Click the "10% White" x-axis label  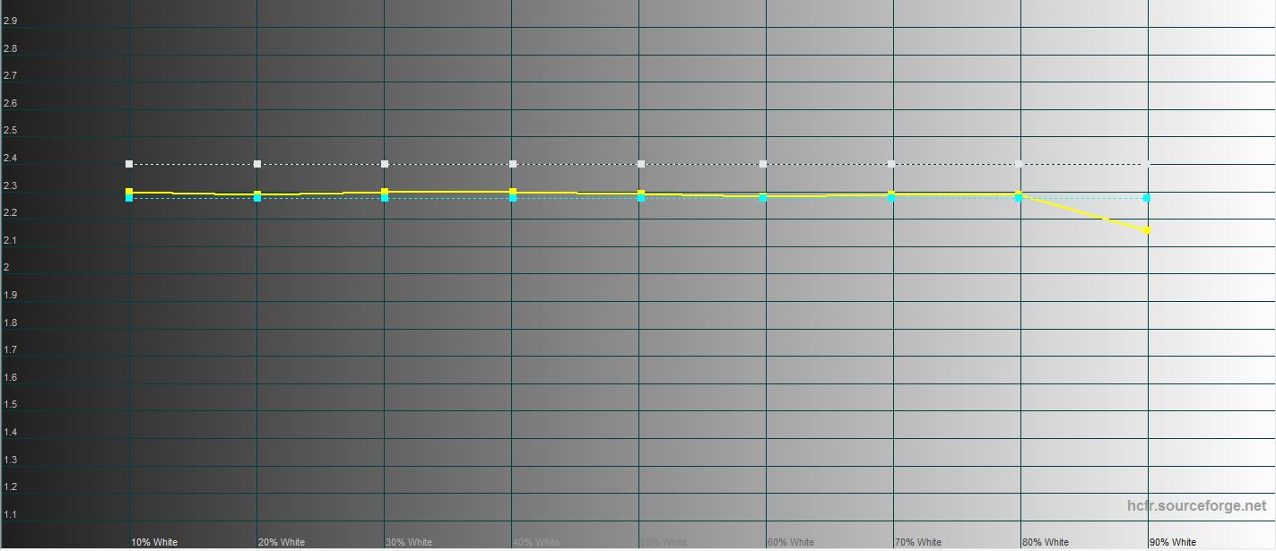coord(154,542)
